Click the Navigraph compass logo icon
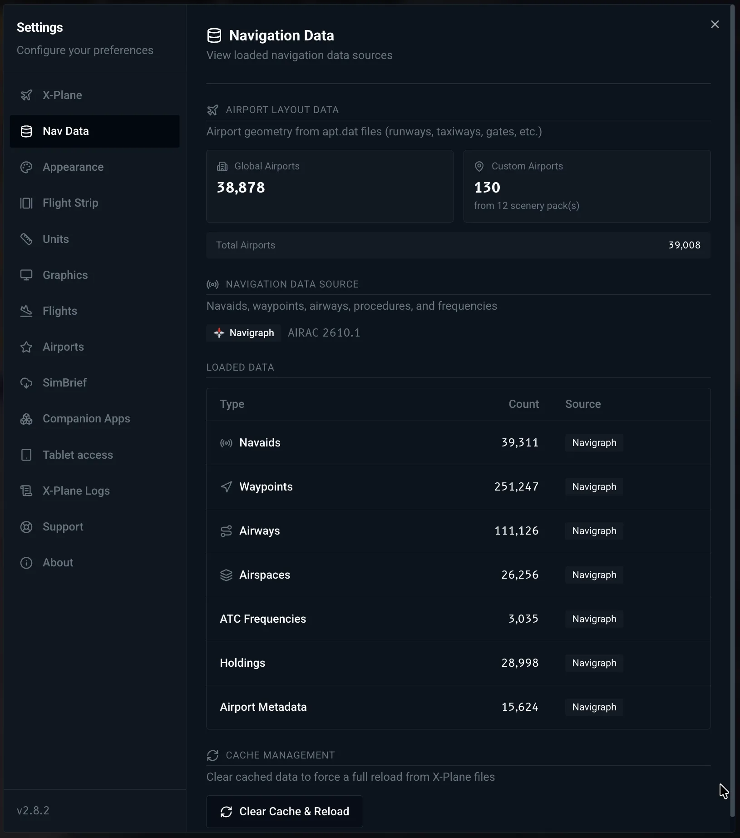 pos(219,333)
